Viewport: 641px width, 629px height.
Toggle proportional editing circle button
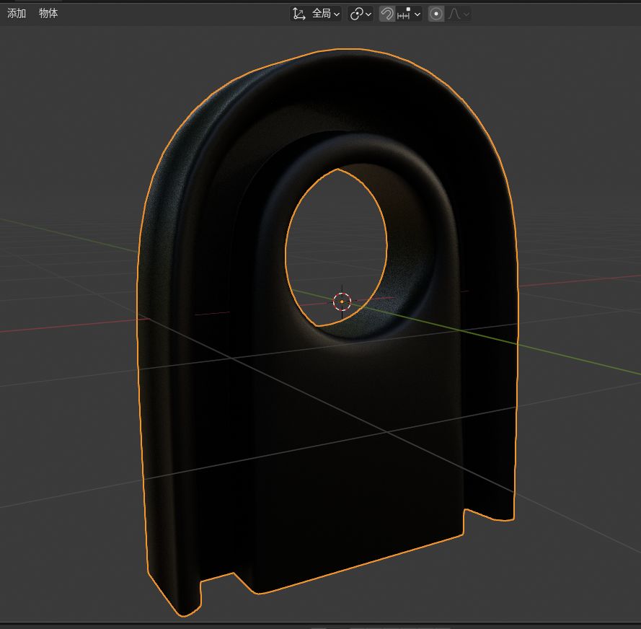tap(436, 14)
